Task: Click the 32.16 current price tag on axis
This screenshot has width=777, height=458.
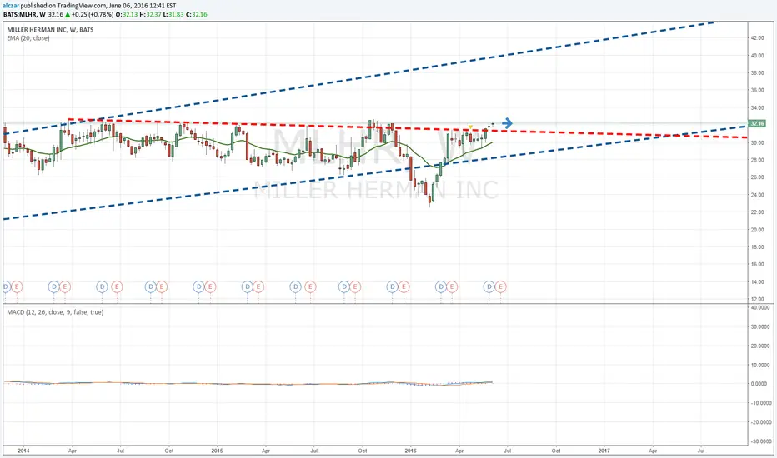Action: coord(757,123)
